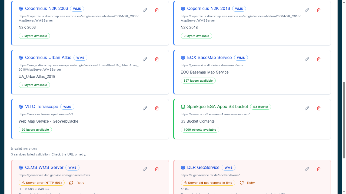Click the globe icon of Copernicus N2K 2006

[21, 9]
